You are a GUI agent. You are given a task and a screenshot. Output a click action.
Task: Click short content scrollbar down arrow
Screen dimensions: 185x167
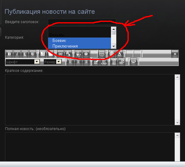177,123
